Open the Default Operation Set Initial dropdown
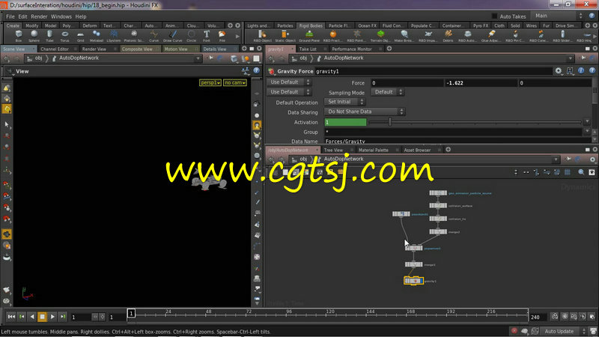Image resolution: width=599 pixels, height=337 pixels. point(345,102)
